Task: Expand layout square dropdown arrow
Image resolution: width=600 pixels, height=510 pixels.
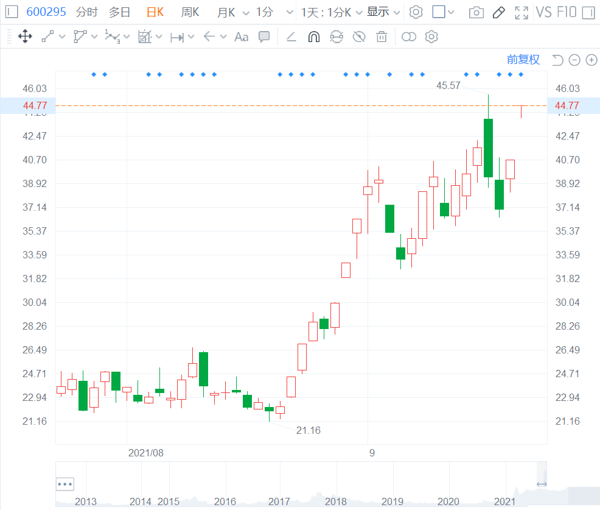Action: tap(451, 12)
